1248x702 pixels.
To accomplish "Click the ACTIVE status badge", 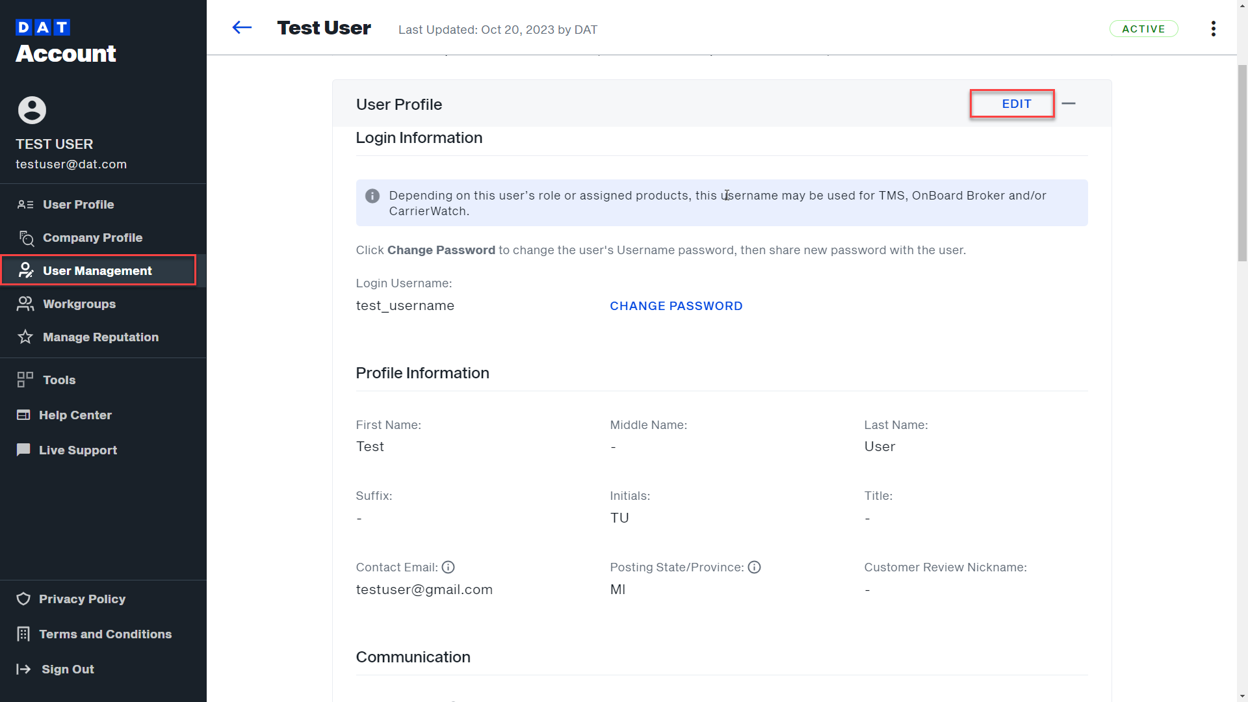I will tap(1144, 29).
